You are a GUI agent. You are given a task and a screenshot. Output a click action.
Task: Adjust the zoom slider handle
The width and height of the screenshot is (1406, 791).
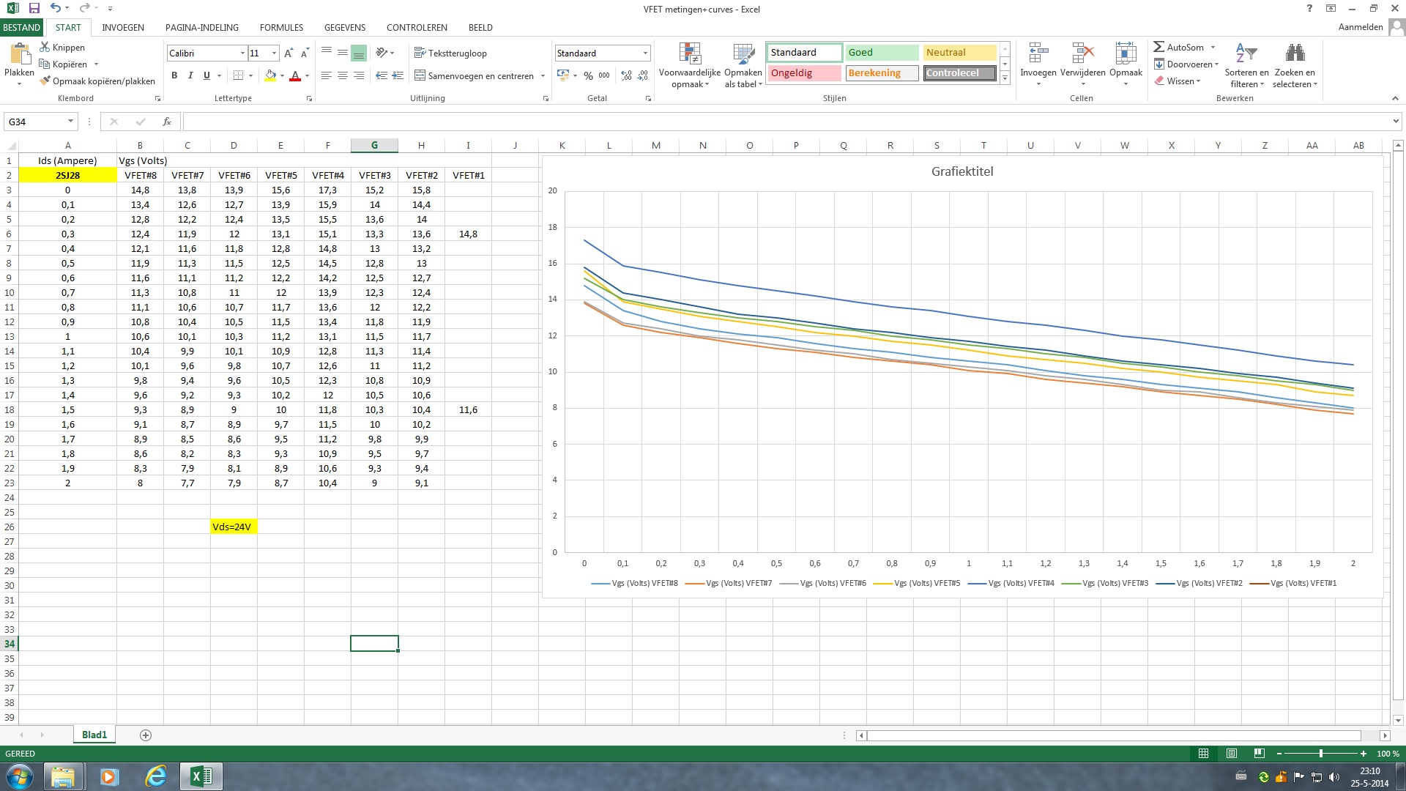tap(1321, 754)
